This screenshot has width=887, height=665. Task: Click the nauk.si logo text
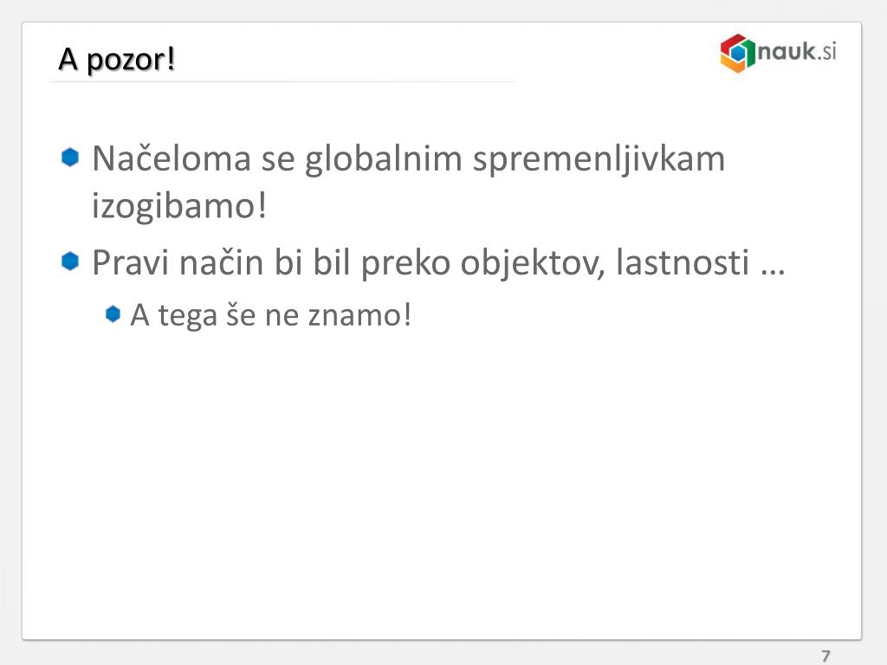[797, 51]
